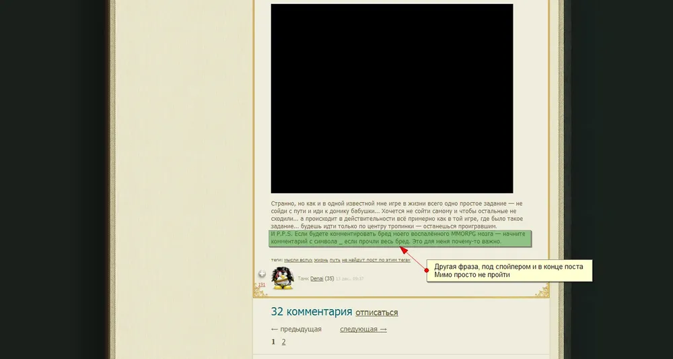Open comments page 2
673x359 pixels.
click(284, 342)
